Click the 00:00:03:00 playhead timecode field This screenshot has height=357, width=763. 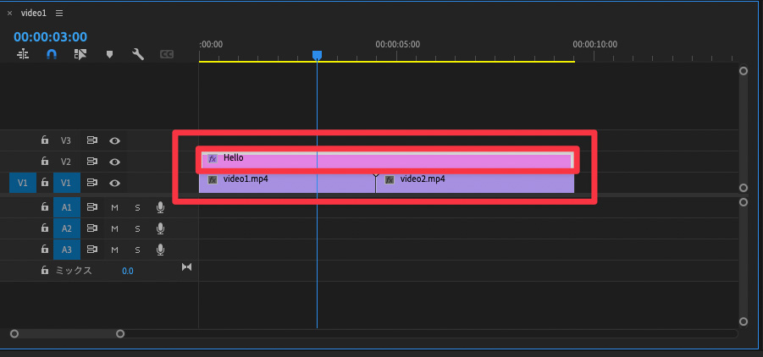[x=50, y=36]
